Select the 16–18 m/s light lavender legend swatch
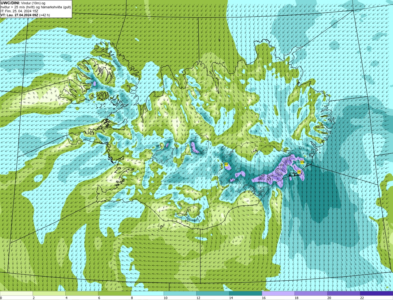 tap(278, 293)
